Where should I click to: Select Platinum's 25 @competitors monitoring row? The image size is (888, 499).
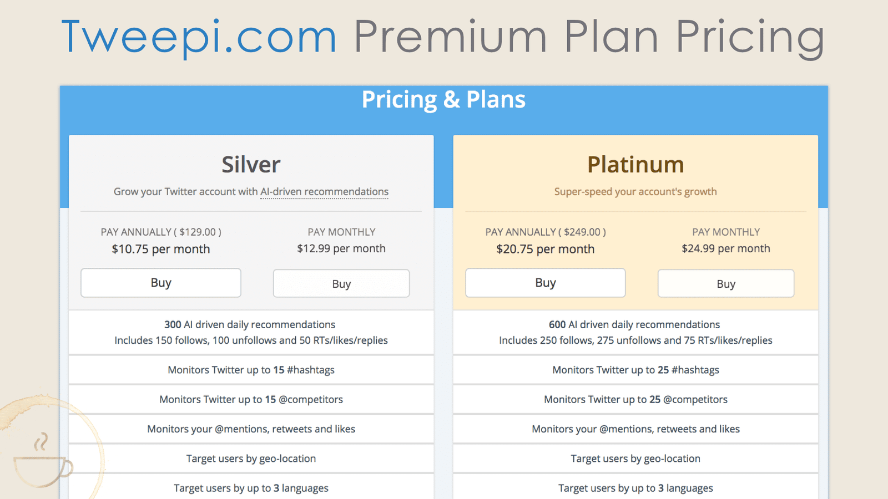[x=635, y=399]
